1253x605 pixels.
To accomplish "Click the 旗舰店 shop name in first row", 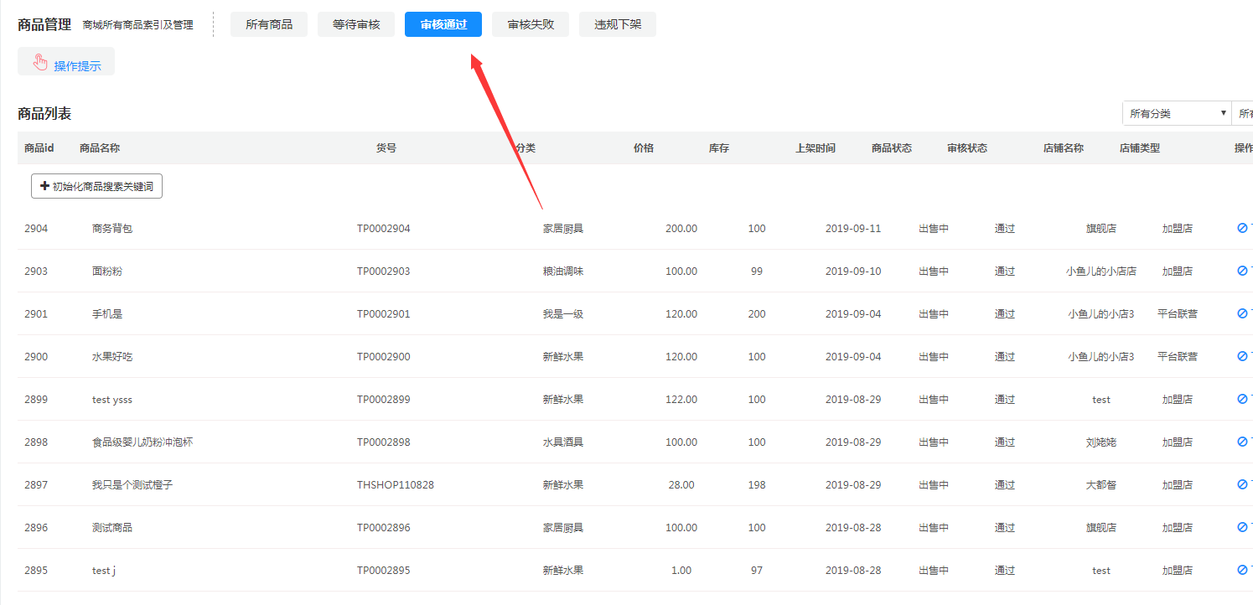I will coord(1100,228).
